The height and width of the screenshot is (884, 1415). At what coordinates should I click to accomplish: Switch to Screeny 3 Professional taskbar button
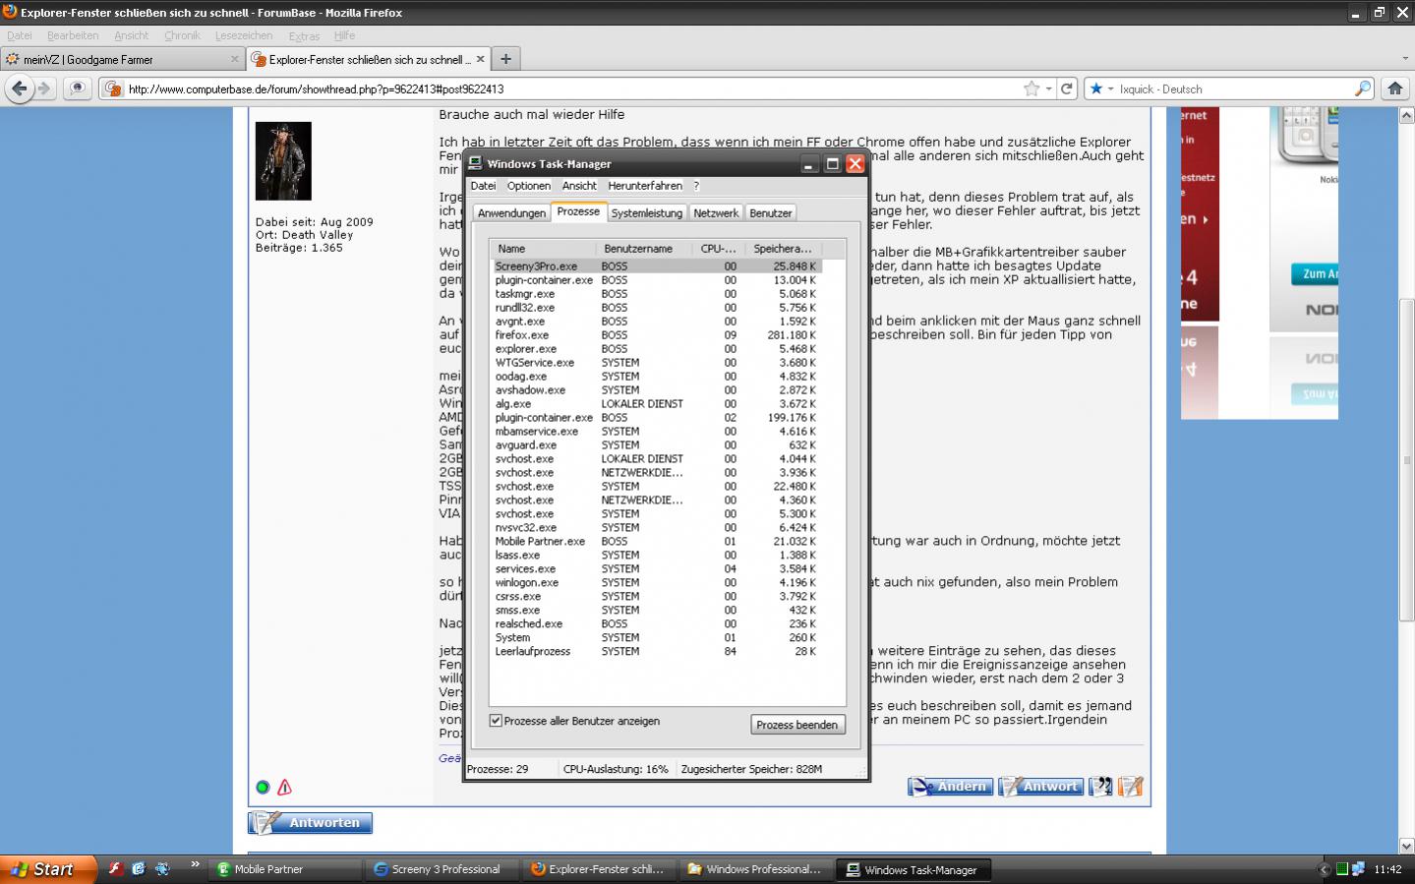pos(443,869)
